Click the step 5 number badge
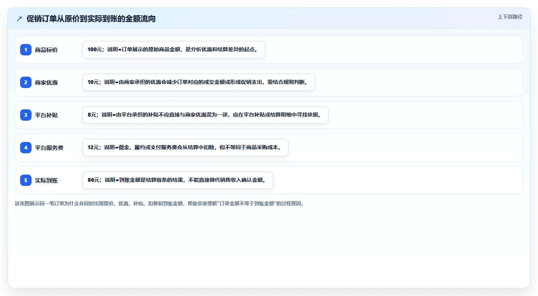 click(x=26, y=180)
